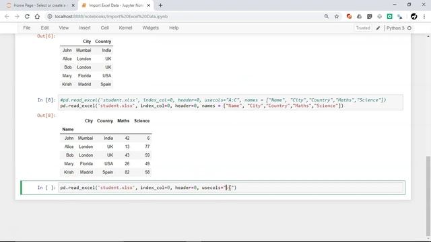431x242 pixels.
Task: Click the dark square extension icon
Action: coord(370,16)
